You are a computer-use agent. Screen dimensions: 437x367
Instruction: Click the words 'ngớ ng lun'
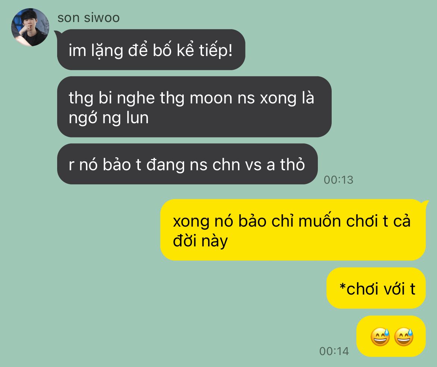click(109, 118)
